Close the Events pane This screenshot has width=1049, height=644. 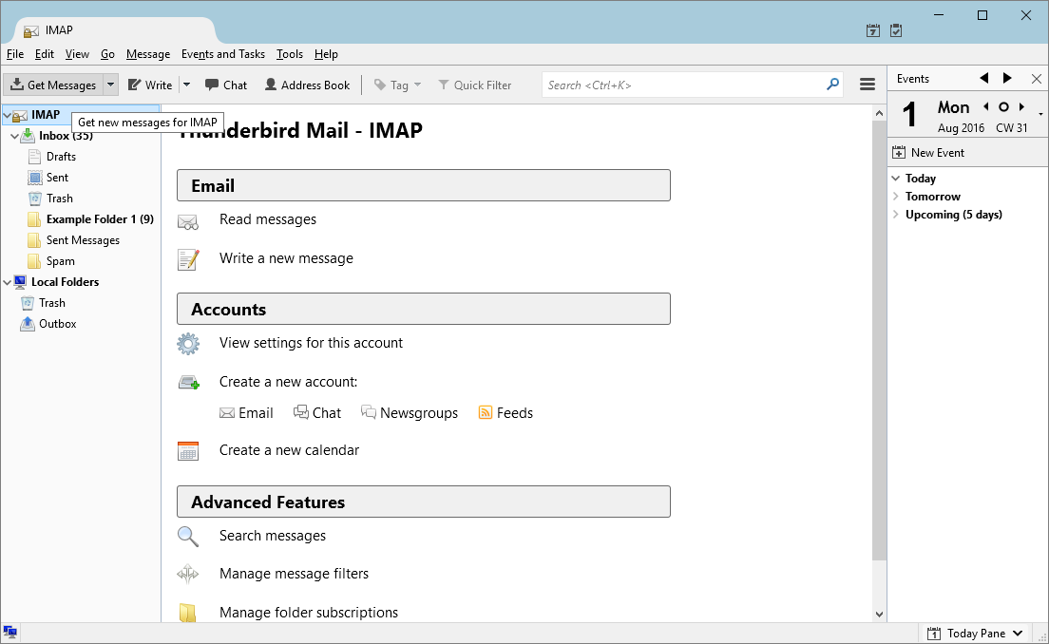(x=1036, y=78)
